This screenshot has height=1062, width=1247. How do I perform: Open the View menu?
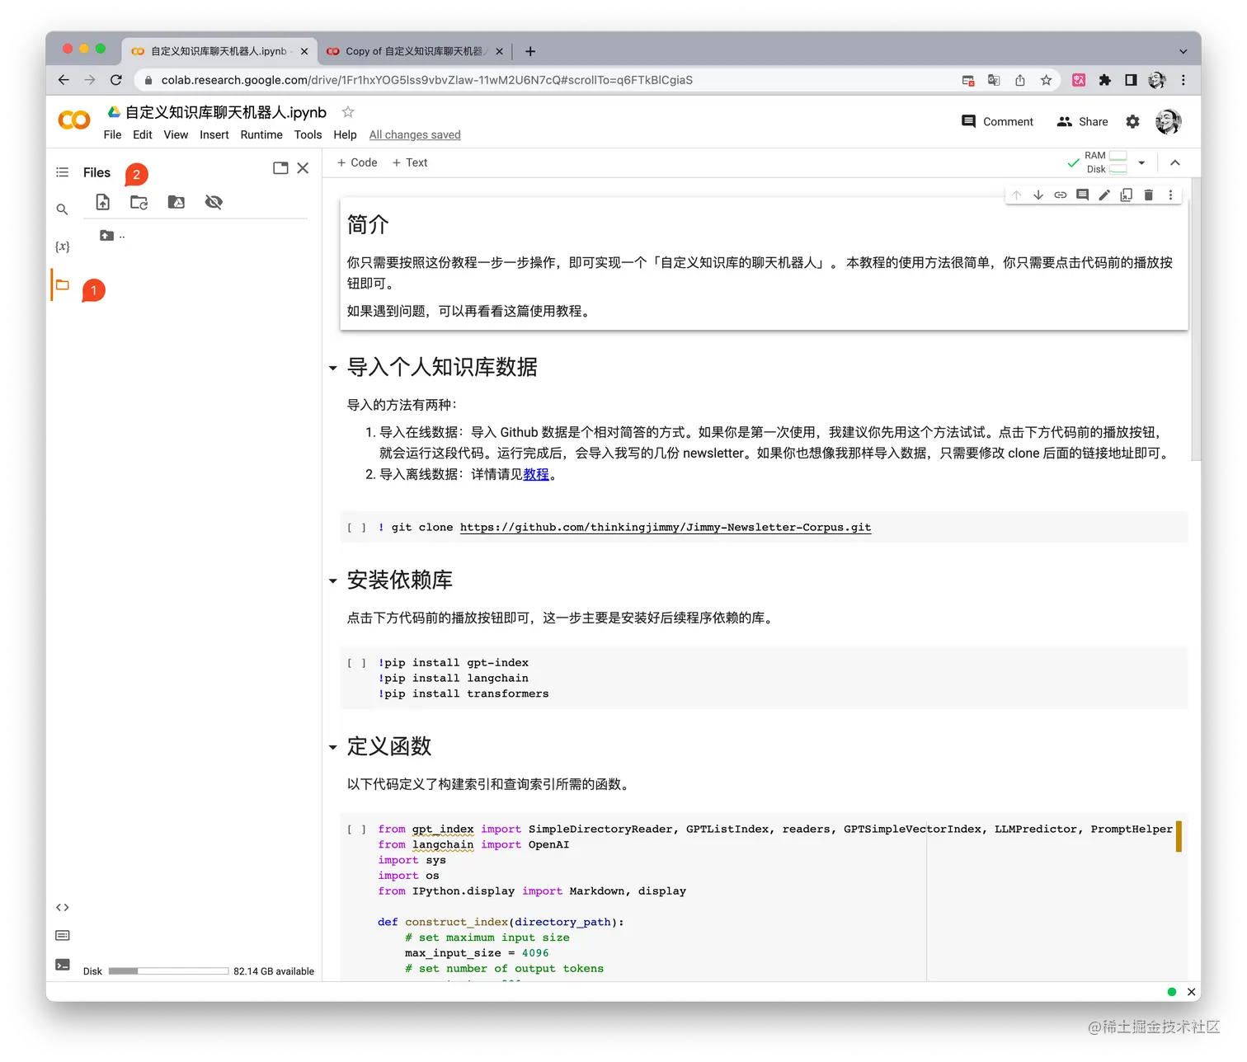pos(176,134)
